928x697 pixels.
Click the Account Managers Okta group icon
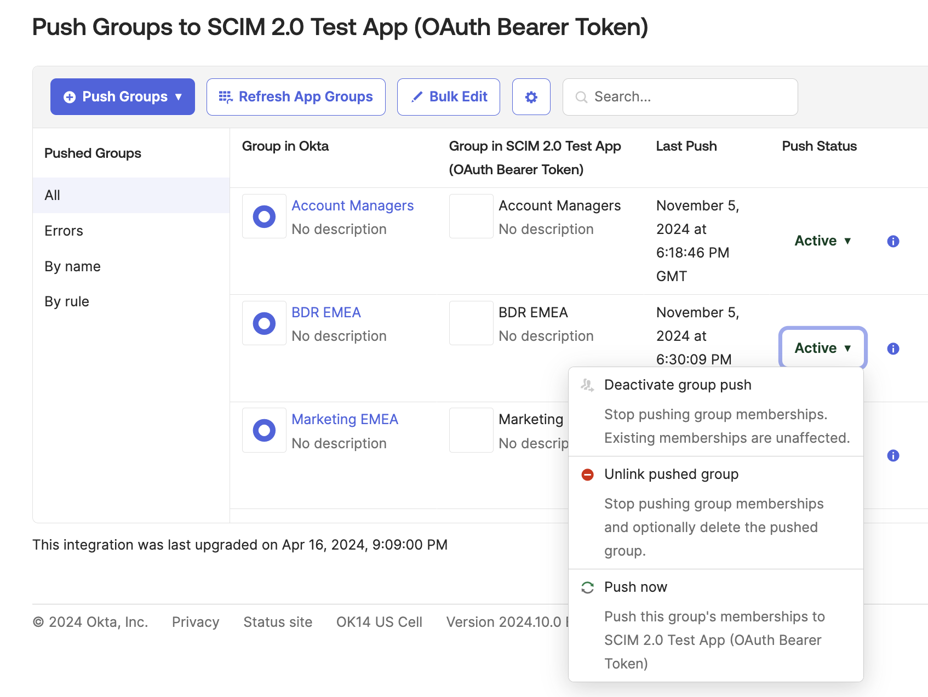pyautogui.click(x=264, y=216)
